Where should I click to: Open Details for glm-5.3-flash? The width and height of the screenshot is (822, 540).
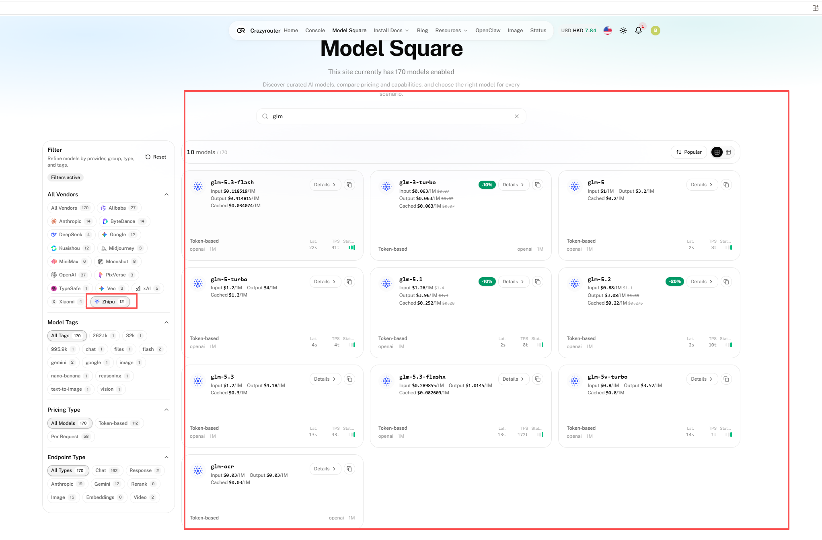[x=325, y=185]
